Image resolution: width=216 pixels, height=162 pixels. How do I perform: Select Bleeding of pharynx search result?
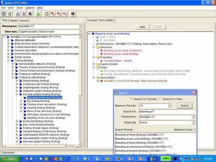coord(141,151)
